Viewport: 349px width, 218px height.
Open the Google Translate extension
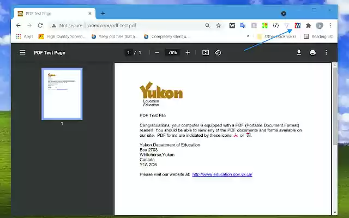[243, 26]
